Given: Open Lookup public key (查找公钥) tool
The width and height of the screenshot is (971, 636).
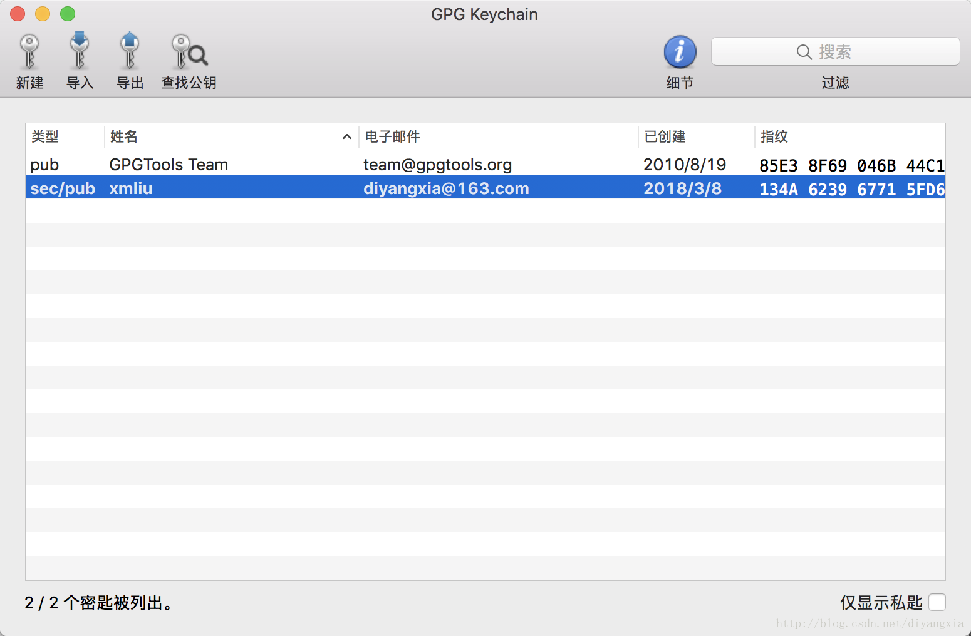Looking at the screenshot, I should pyautogui.click(x=189, y=53).
